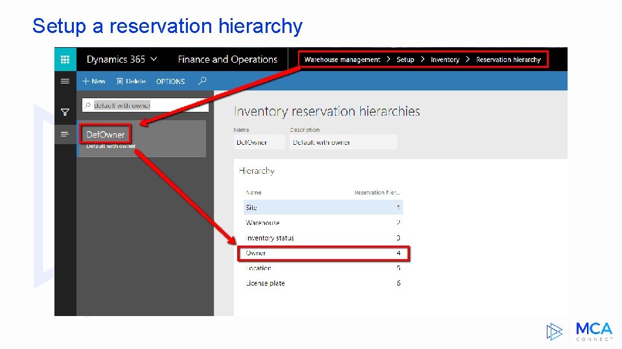Viewport: 622px width, 349px height.
Task: Click 'Inventory reservation hierarchies' heading
Action: (327, 112)
